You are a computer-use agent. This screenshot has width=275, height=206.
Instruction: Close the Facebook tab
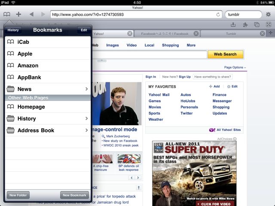[x=196, y=33]
